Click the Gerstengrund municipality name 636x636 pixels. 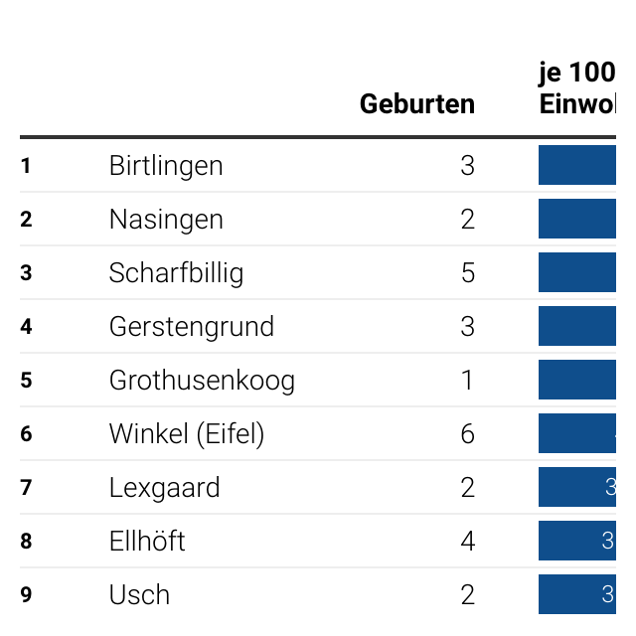pyautogui.click(x=191, y=327)
